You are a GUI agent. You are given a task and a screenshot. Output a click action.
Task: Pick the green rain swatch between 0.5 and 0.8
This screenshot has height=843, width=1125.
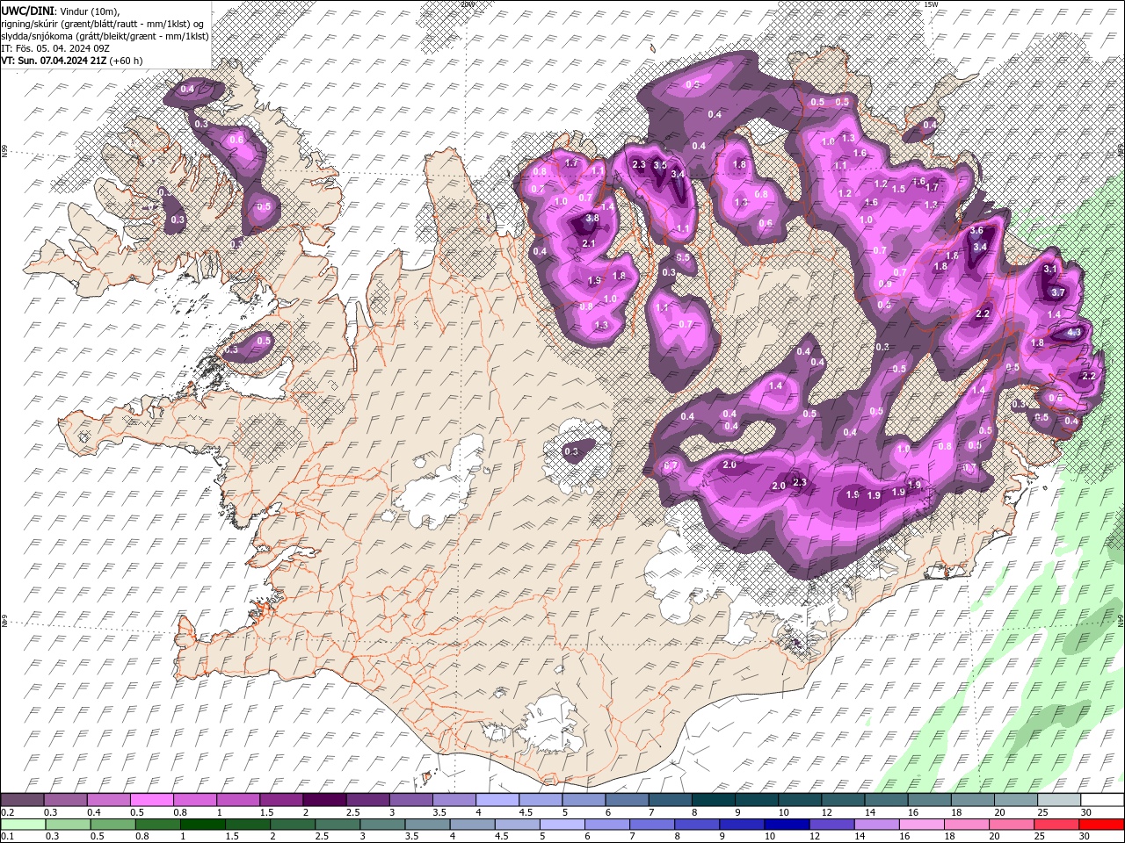pos(112,825)
